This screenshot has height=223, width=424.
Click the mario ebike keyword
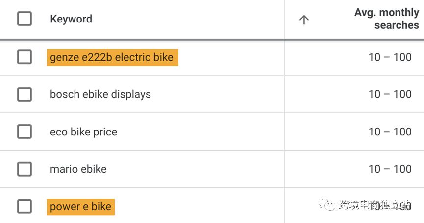pos(78,169)
